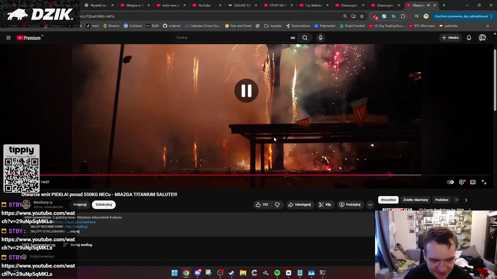
Task: Like the video with 702 likes
Action: click(x=262, y=205)
